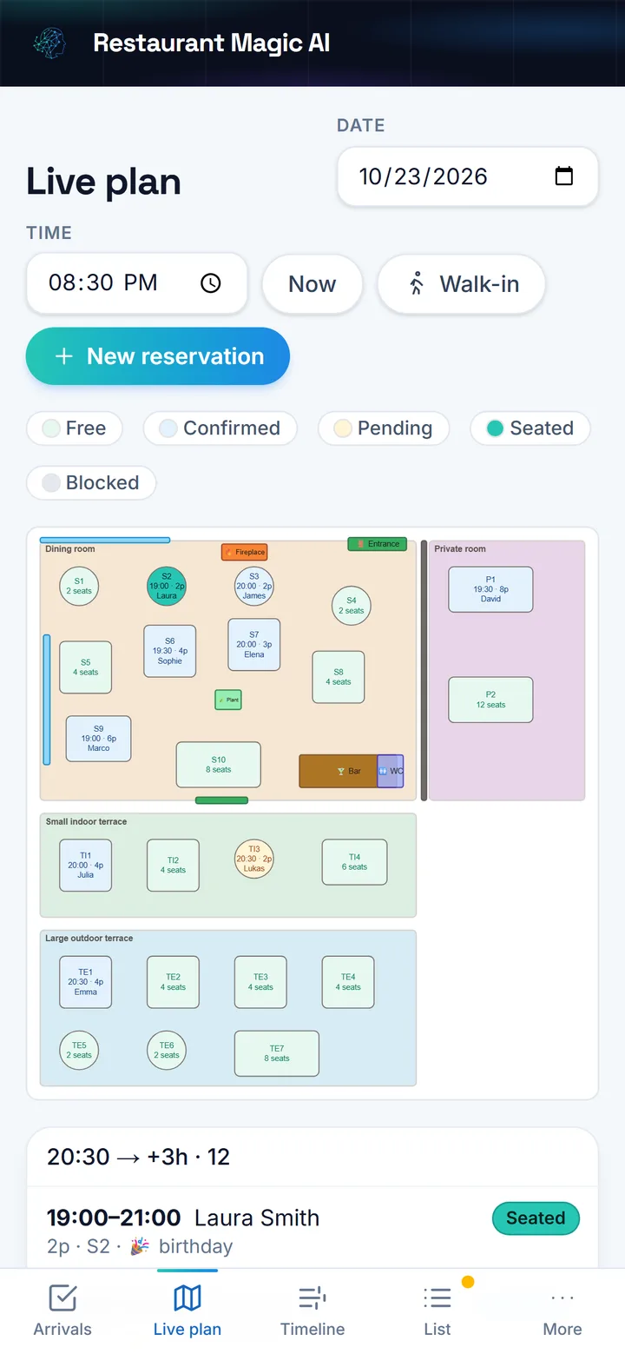Viewport: 625px width, 1354px height.
Task: Open the List icon with notification dot
Action: (437, 1298)
